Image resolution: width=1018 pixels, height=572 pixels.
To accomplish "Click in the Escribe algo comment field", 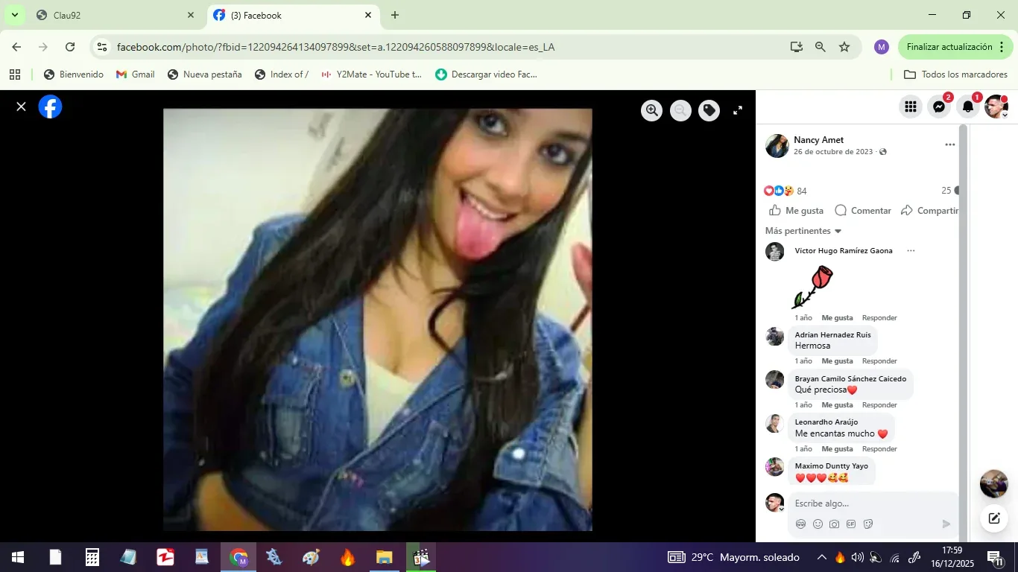I will 872,503.
